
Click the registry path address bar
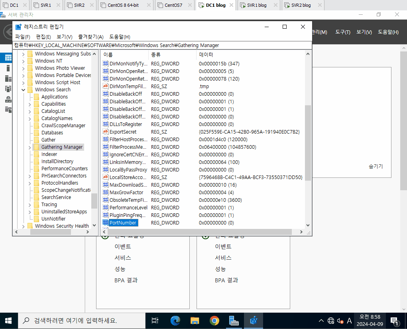coord(163,45)
